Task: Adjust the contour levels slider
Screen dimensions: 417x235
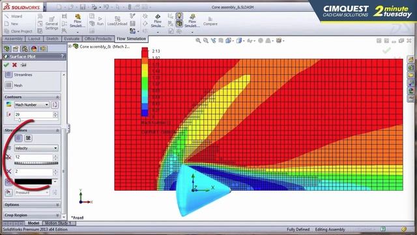Action: tap(20, 120)
